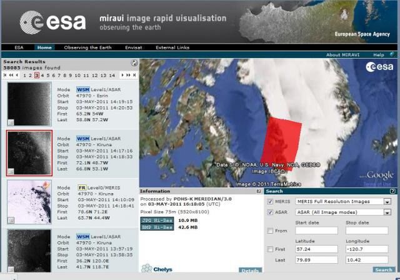
Task: Click small icon on MERIS FR thumbnail
Action: [x=11, y=221]
